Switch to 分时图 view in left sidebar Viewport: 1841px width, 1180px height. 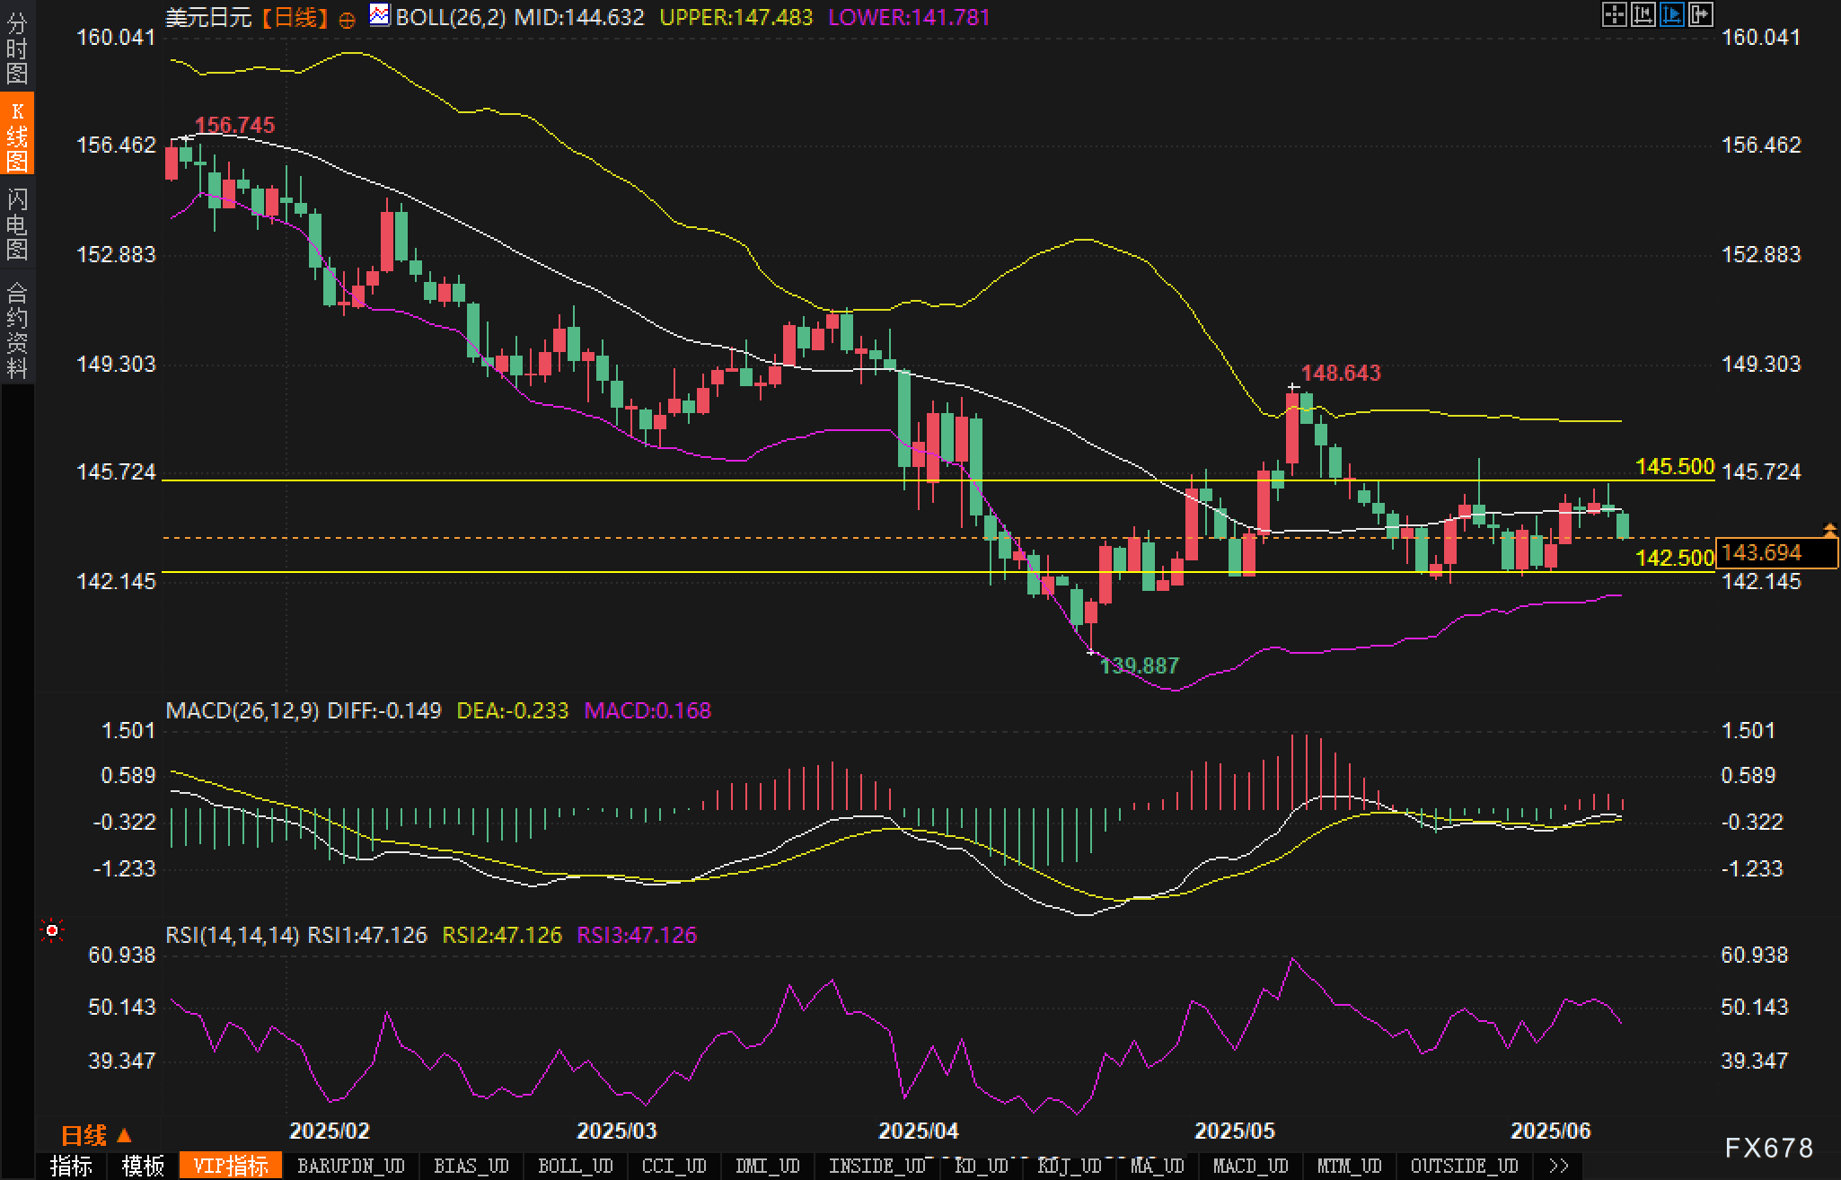pyautogui.click(x=17, y=48)
